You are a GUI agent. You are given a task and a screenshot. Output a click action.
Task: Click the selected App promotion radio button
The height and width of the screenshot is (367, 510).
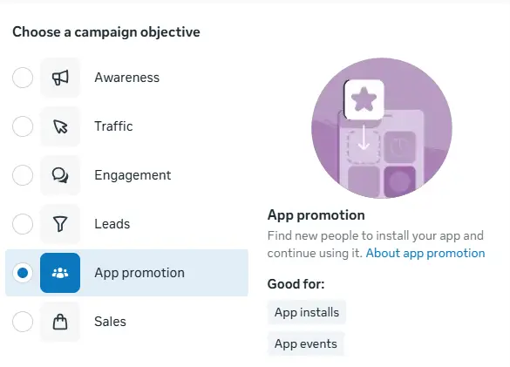[23, 273]
